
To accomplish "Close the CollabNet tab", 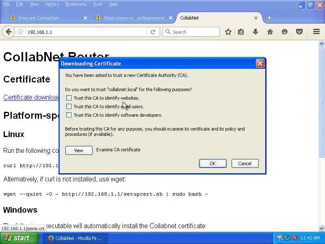I will (256, 18).
